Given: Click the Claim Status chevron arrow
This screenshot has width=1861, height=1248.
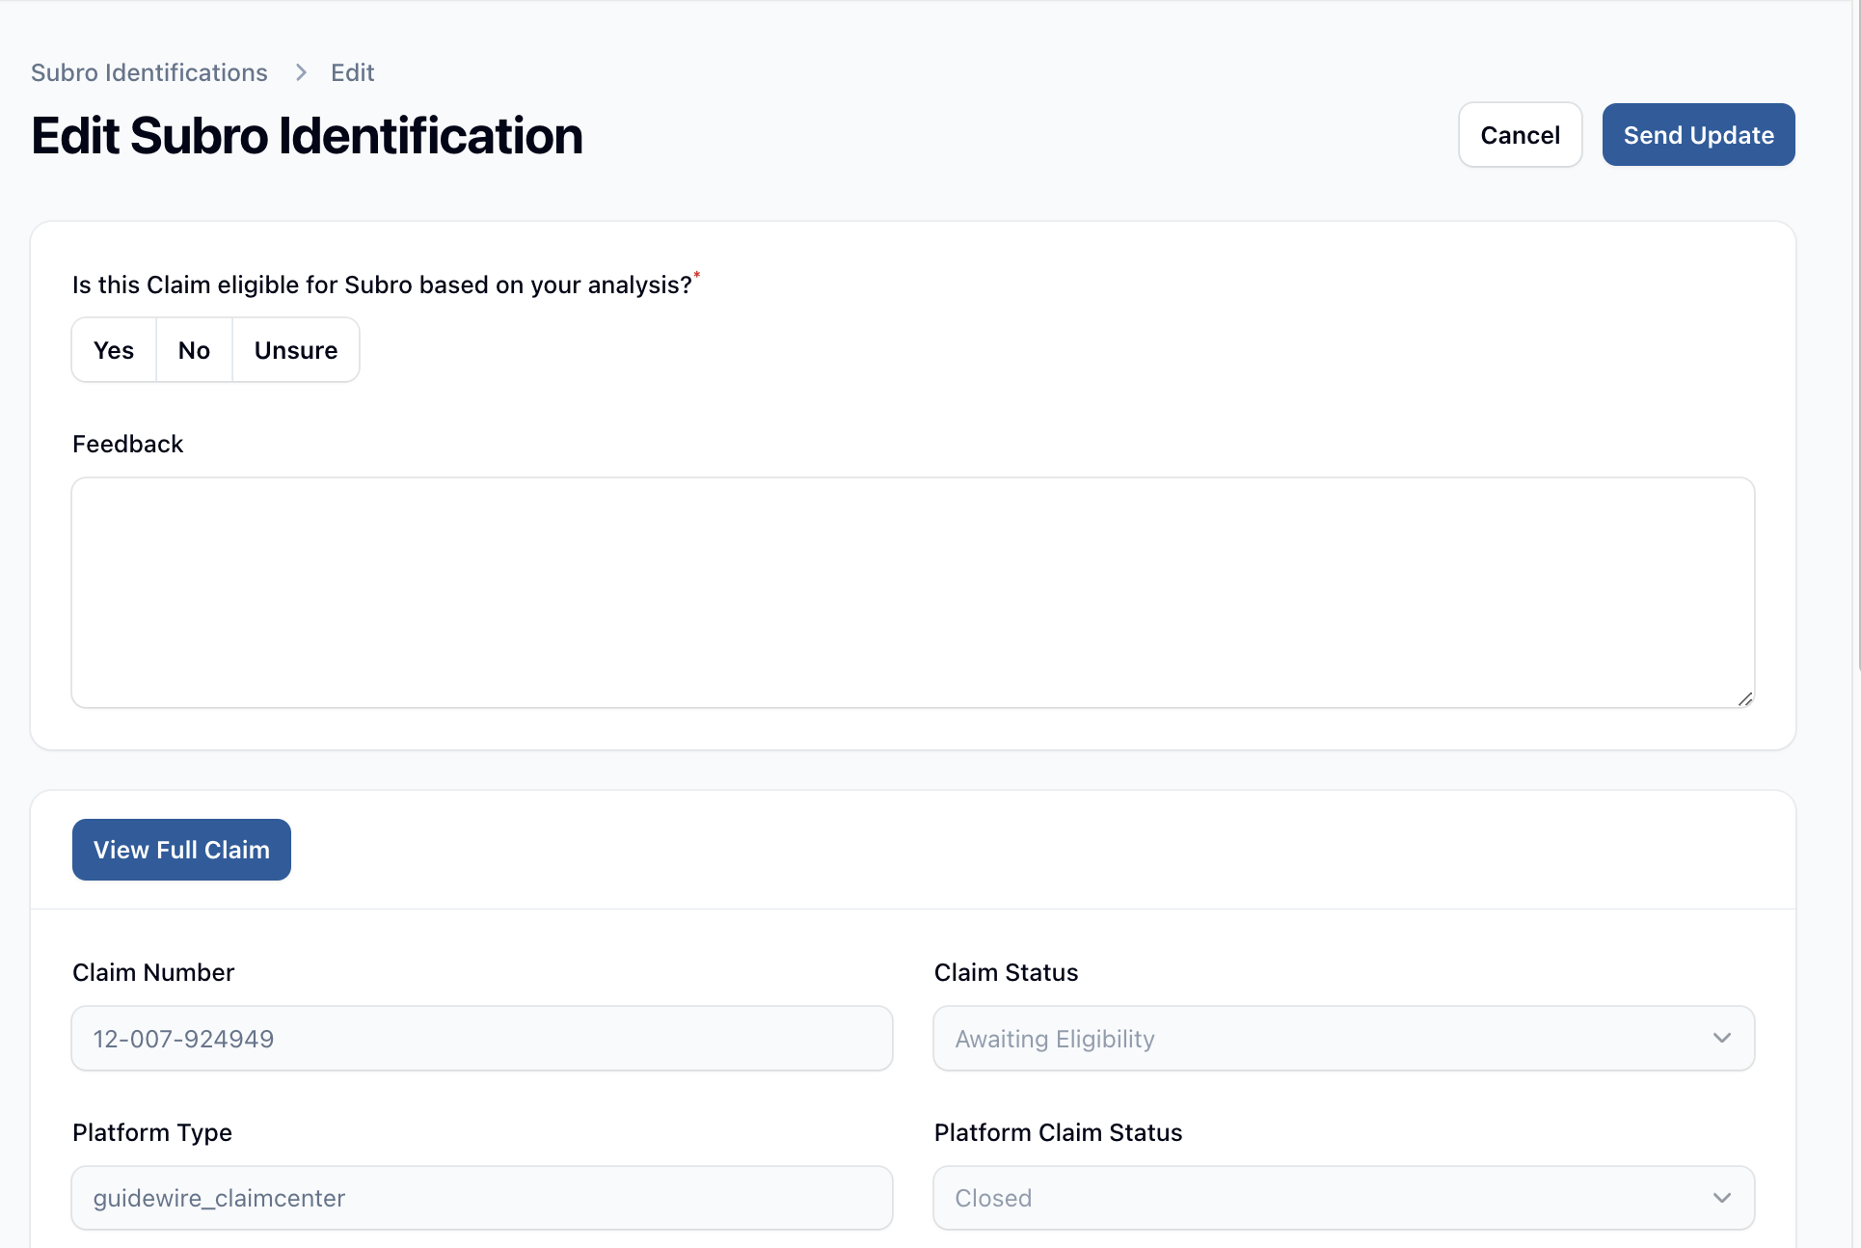Looking at the screenshot, I should (x=1721, y=1039).
